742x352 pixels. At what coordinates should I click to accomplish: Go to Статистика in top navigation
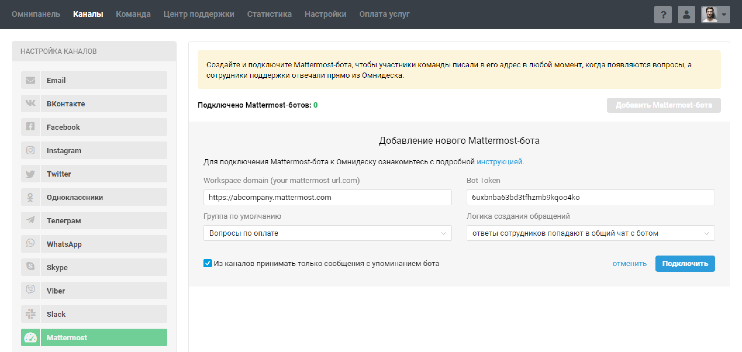click(269, 14)
